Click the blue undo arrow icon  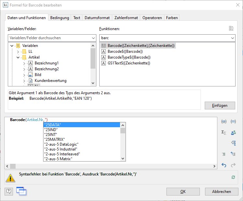(224, 165)
